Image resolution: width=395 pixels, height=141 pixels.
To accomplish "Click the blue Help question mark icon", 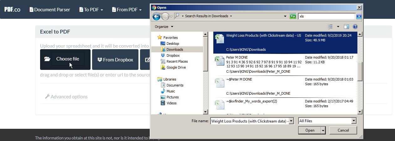I will [355, 27].
